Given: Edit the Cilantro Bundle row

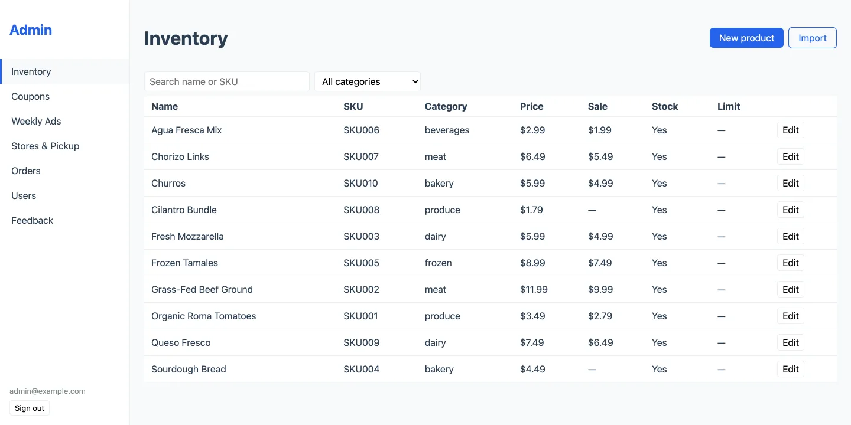Looking at the screenshot, I should 791,210.
